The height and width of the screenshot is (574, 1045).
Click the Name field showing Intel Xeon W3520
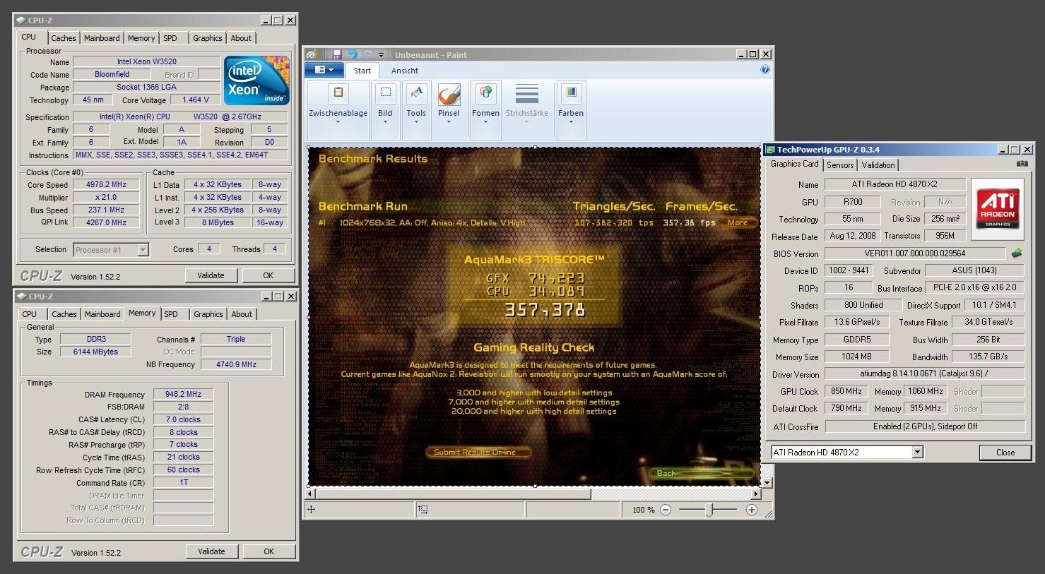[147, 61]
